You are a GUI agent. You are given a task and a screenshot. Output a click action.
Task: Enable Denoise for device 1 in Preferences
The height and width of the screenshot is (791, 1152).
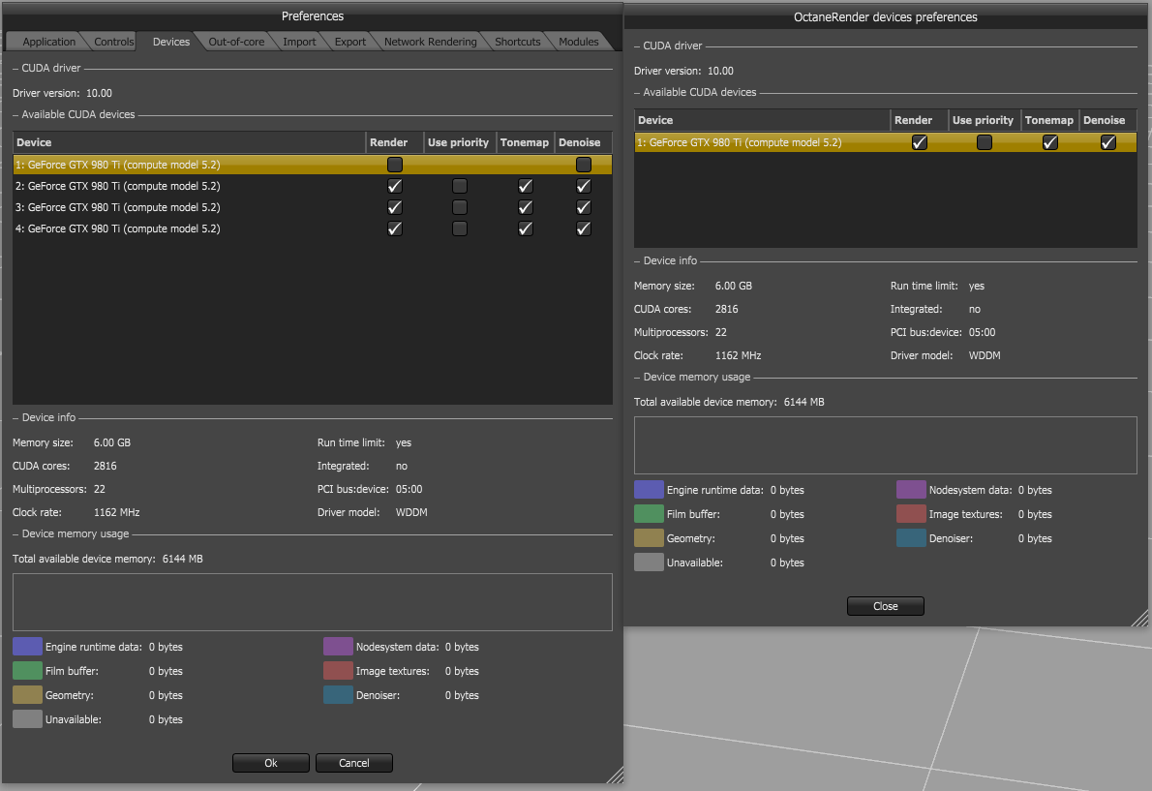pyautogui.click(x=584, y=165)
